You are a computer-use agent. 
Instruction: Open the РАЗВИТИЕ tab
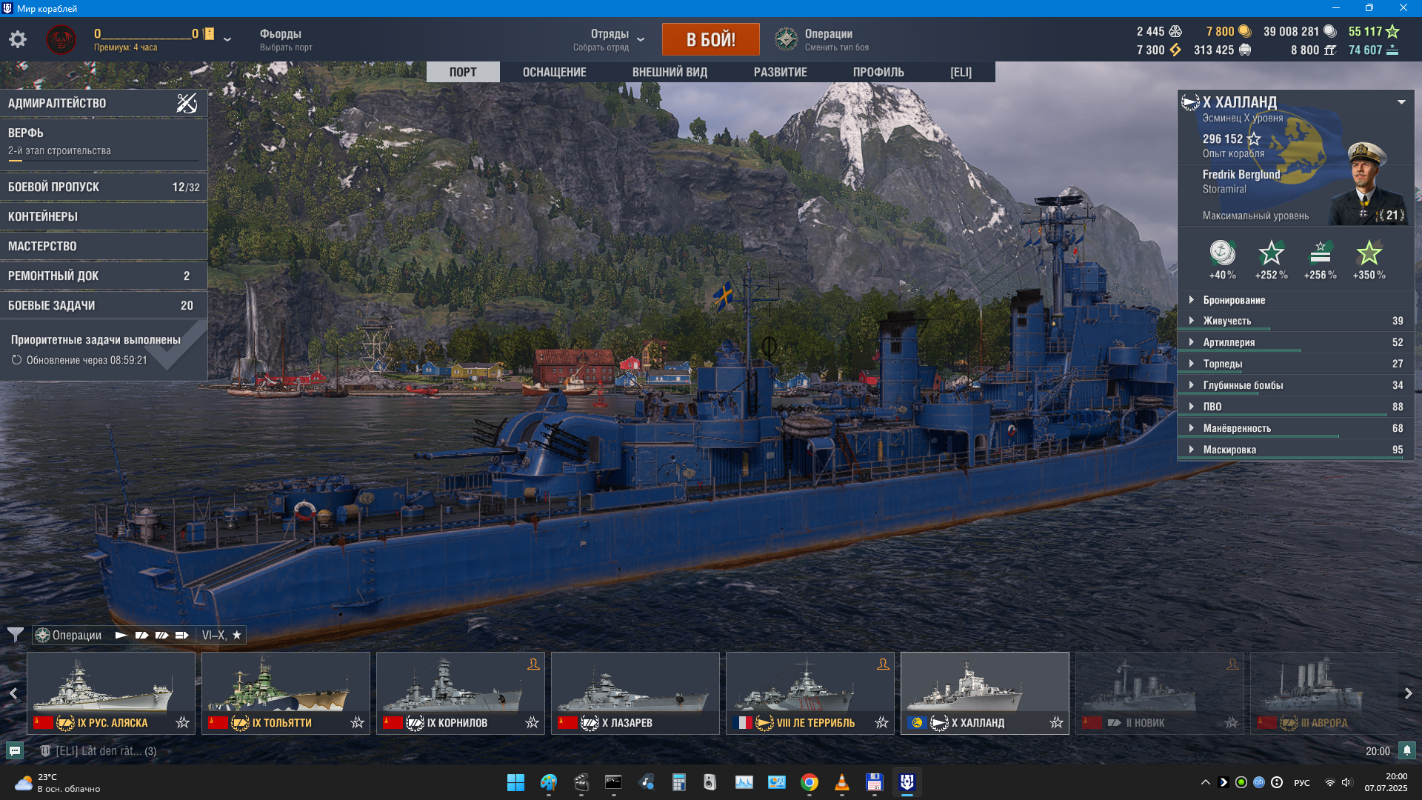click(x=780, y=72)
